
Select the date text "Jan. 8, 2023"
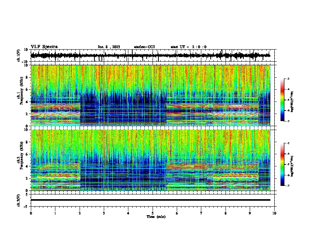click(109, 47)
